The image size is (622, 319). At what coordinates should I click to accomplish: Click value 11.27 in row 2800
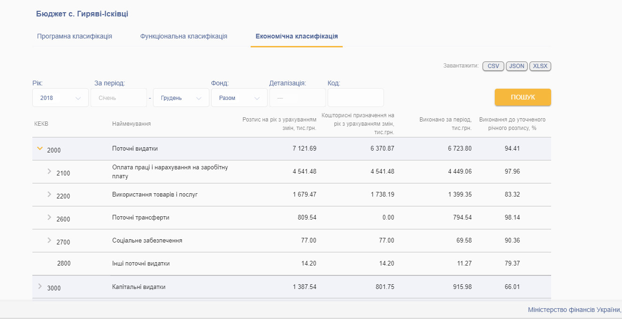click(464, 264)
